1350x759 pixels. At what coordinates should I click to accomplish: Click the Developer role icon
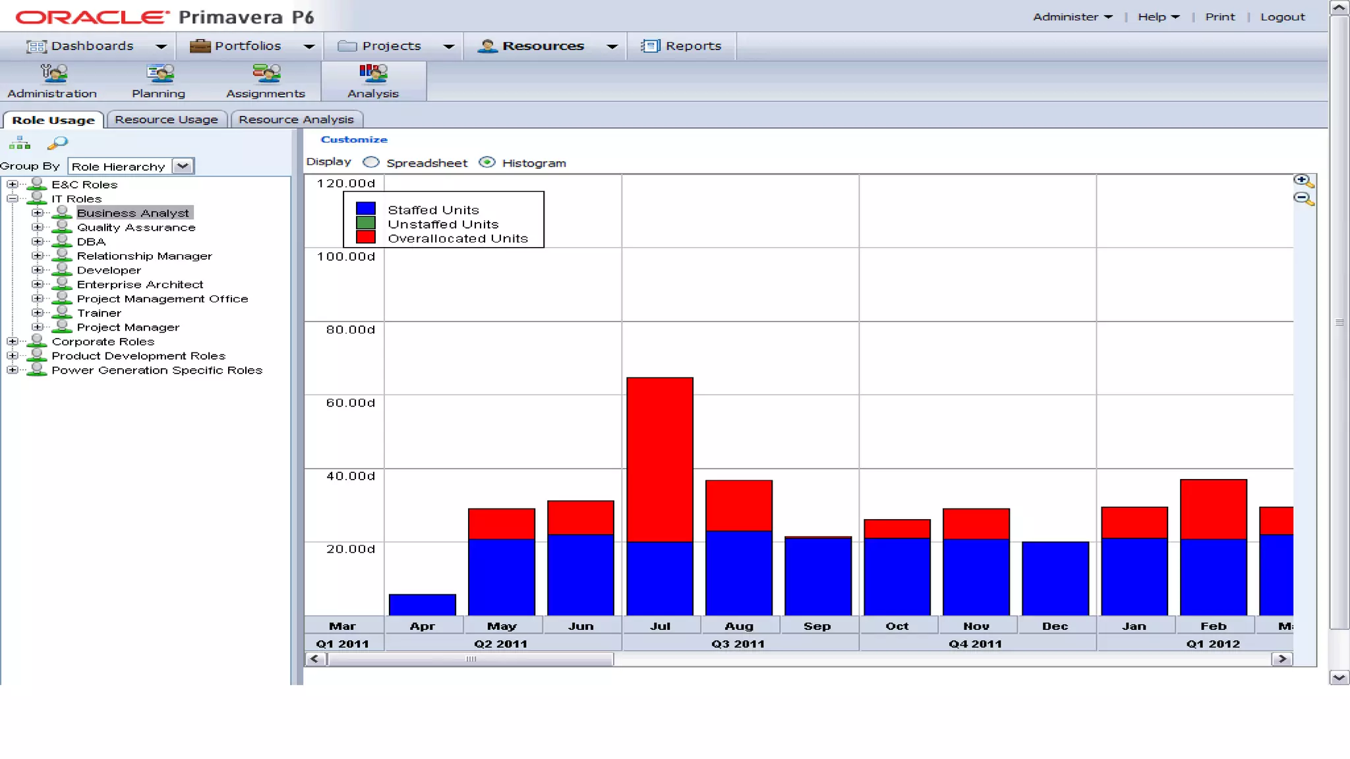(x=62, y=269)
